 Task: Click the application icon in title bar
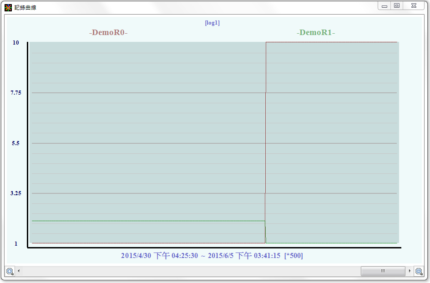click(8, 7)
